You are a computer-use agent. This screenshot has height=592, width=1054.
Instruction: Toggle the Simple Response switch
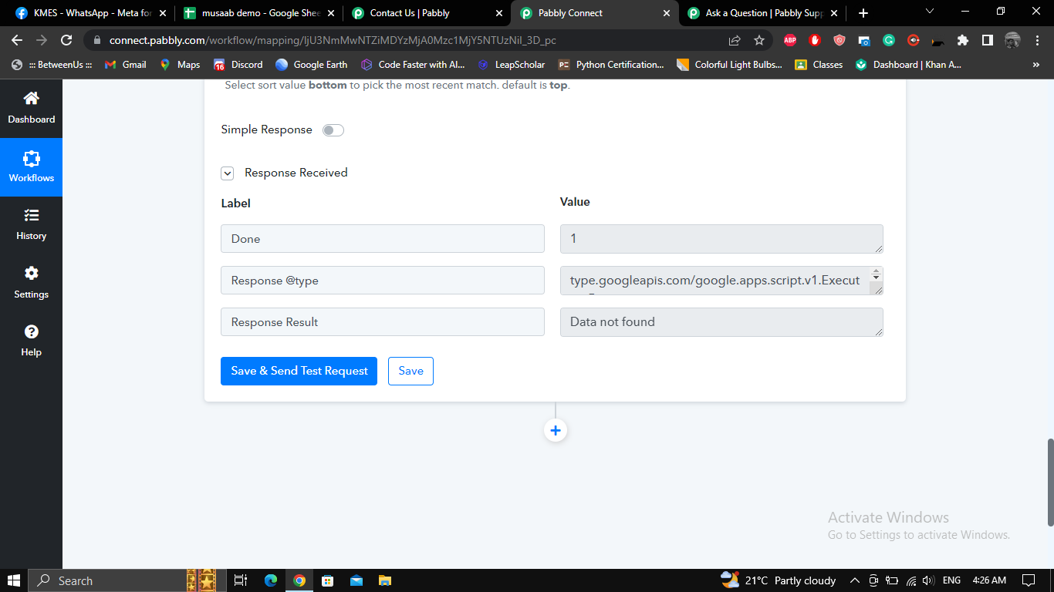point(333,130)
